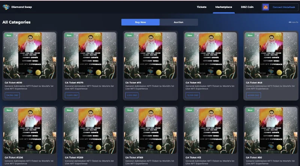Open the GA Ticket #12 thumbnail
The image size is (300, 166).
[211, 56]
